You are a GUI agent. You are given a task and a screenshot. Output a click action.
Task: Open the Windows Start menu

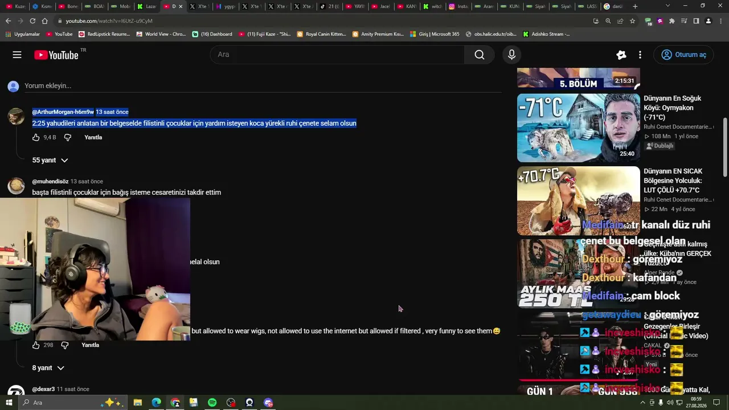[9, 403]
